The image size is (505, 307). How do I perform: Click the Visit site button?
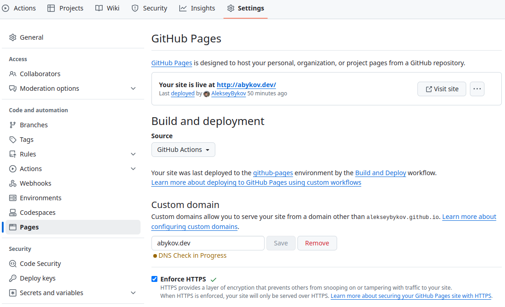442,89
